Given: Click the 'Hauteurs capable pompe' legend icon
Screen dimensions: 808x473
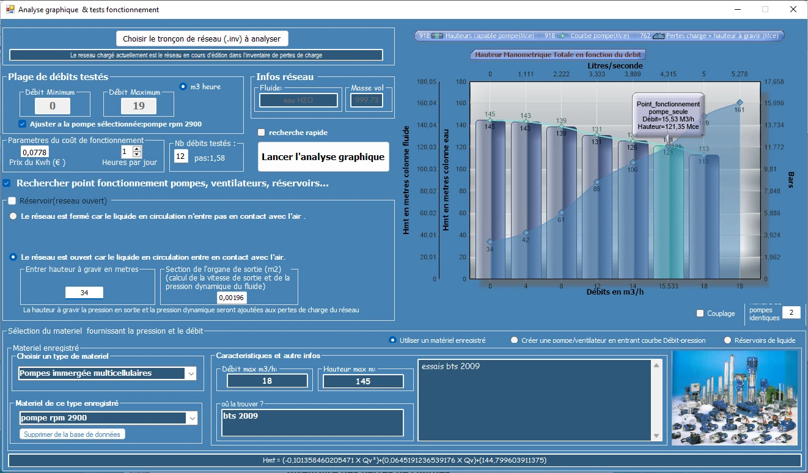Looking at the screenshot, I should (x=438, y=36).
